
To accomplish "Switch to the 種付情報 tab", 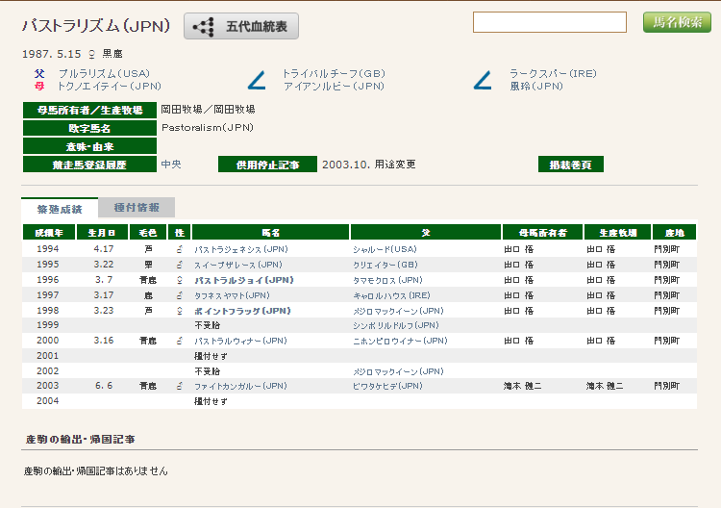I will [x=137, y=208].
